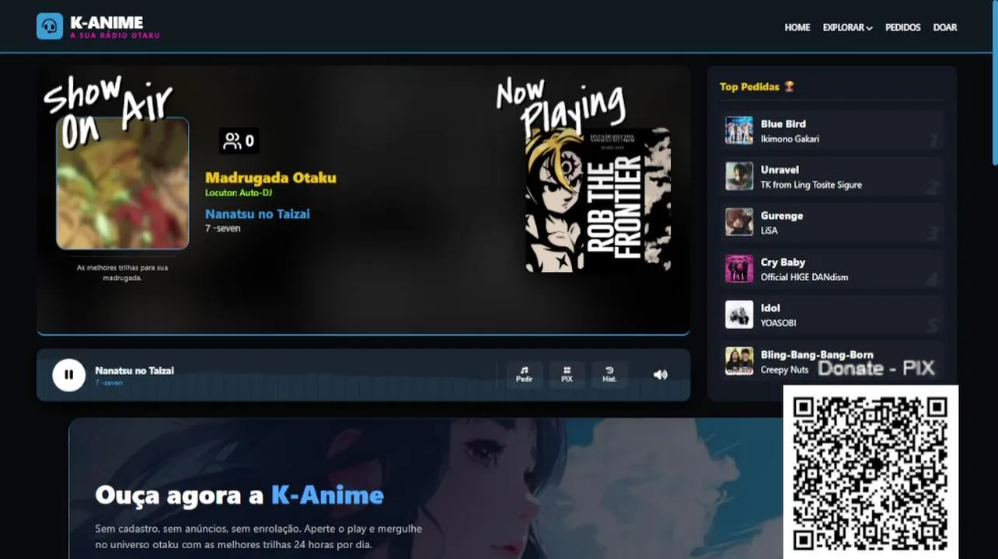The image size is (998, 559).
Task: Click the listeners count icon
Action: click(x=232, y=141)
